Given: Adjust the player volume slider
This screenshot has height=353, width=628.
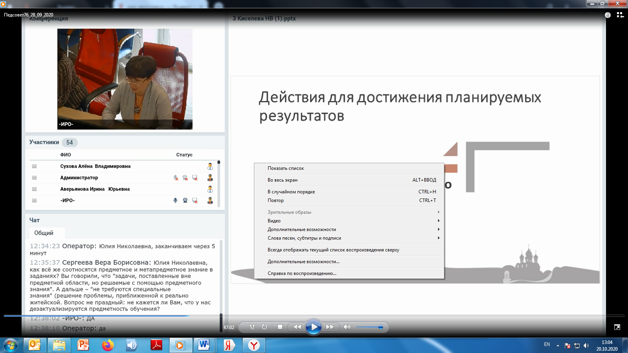Looking at the screenshot, I should click(x=370, y=327).
